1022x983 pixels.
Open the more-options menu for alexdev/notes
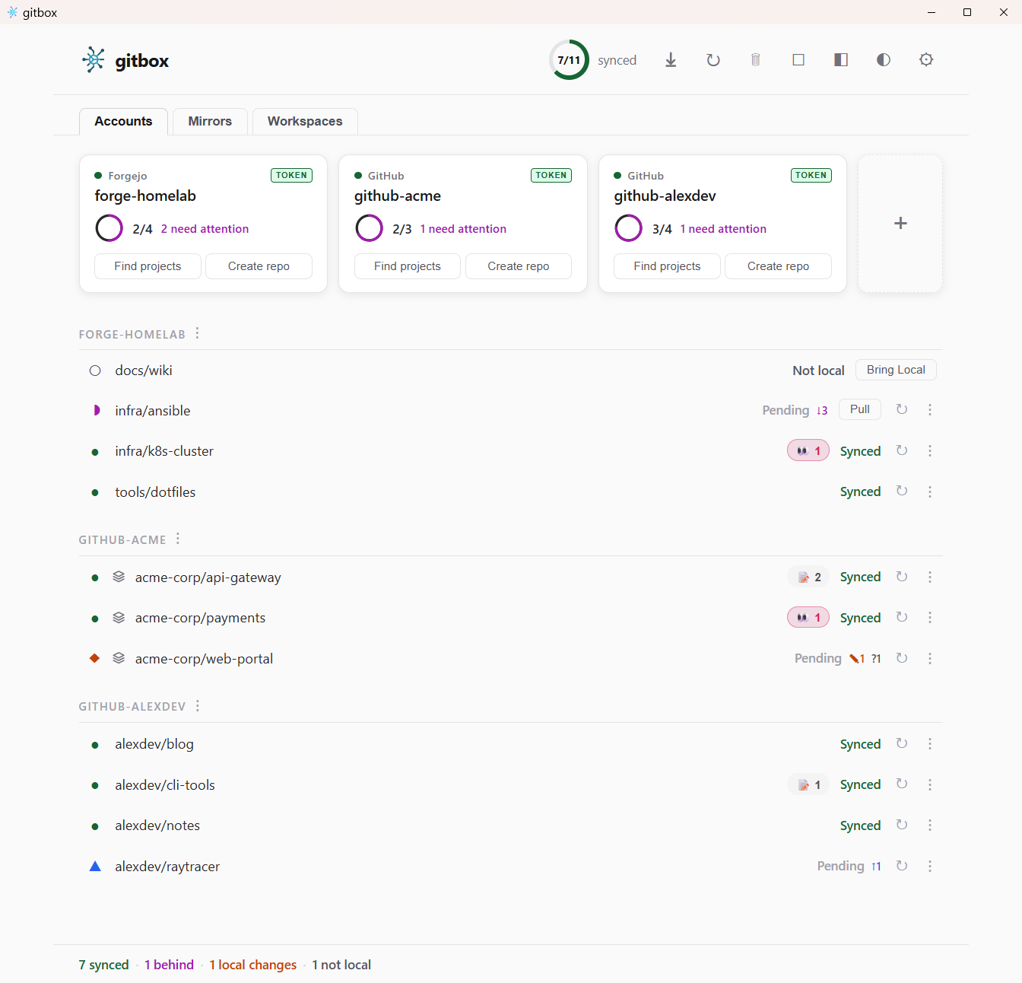930,826
